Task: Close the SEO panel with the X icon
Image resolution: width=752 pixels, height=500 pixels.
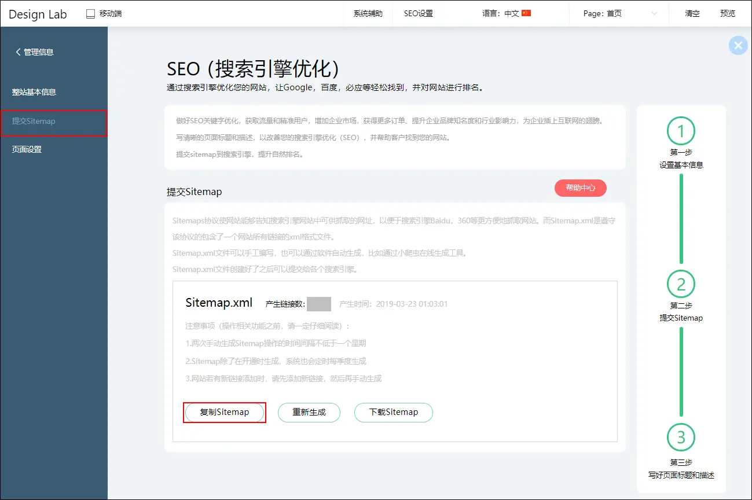Action: (738, 46)
